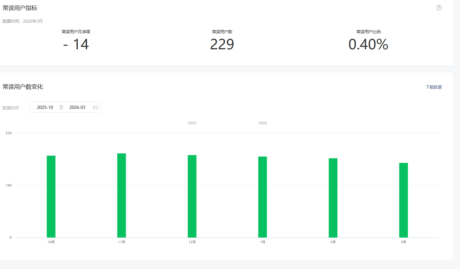Click the 3月 green bar
The width and height of the screenshot is (460, 269).
404,200
